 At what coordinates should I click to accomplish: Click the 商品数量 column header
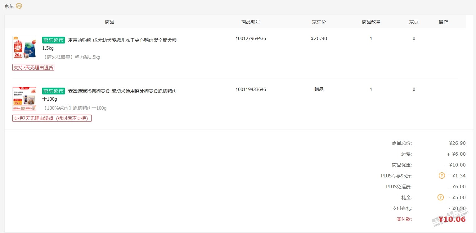coord(371,22)
